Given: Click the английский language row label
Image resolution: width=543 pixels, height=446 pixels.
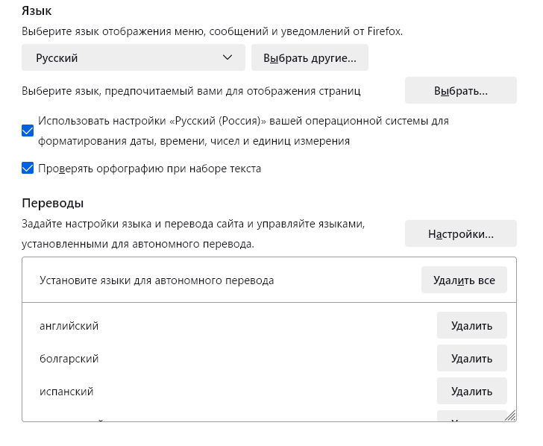Looking at the screenshot, I should click(x=69, y=326).
